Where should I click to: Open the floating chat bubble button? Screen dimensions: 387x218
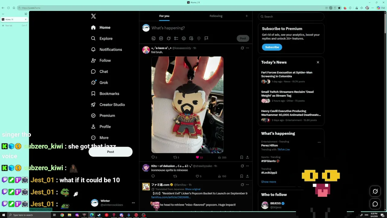tap(375, 204)
